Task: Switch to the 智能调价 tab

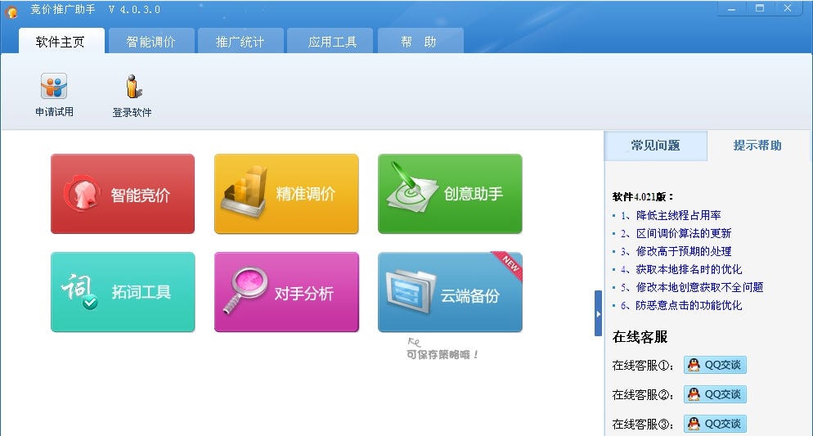Action: click(150, 41)
